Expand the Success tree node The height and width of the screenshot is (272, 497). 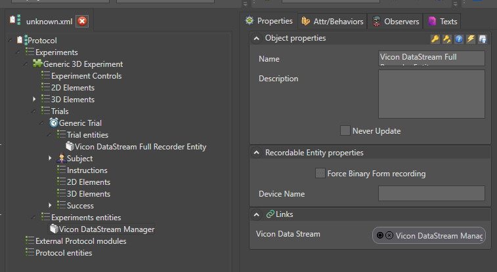(x=50, y=206)
